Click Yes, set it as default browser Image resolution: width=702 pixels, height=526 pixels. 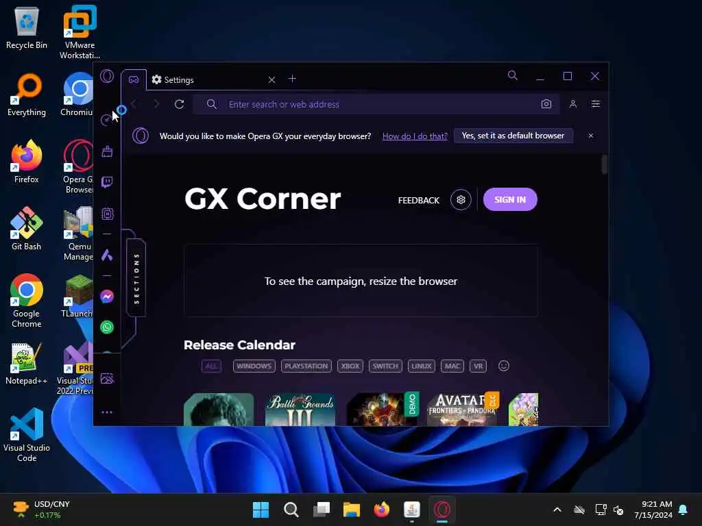tap(513, 136)
